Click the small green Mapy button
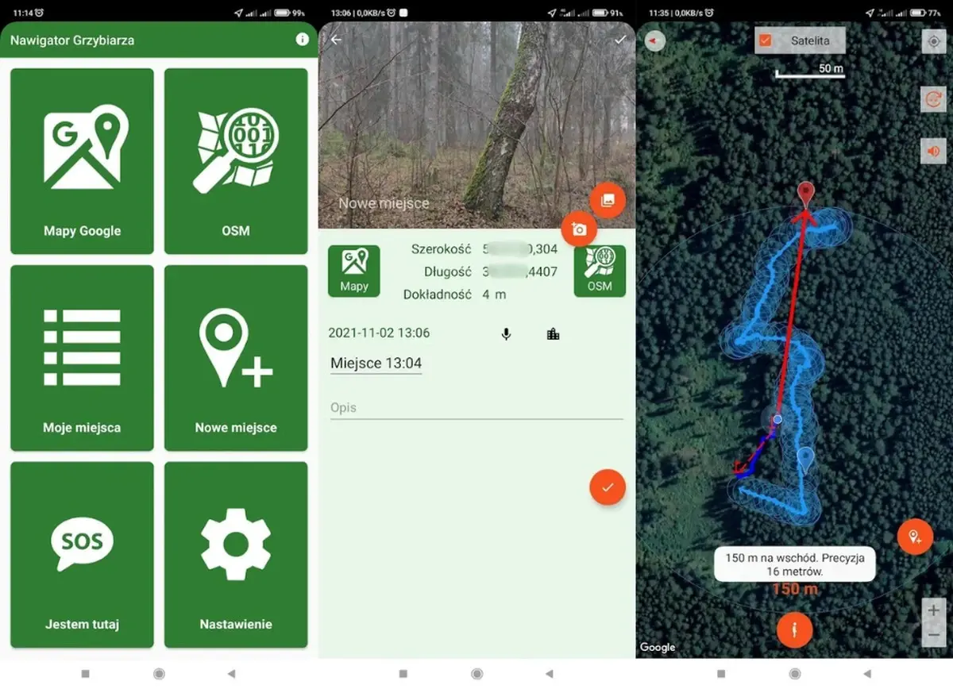 [x=353, y=271]
